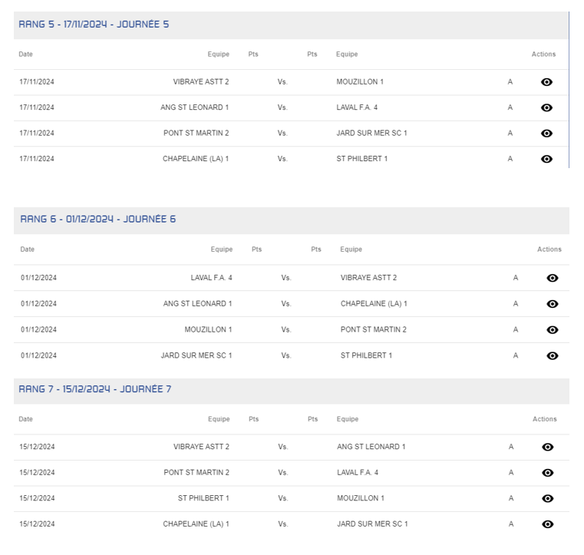Click the Rang 5 Journée 5 header
Image resolution: width=584 pixels, height=555 pixels.
pos(94,25)
